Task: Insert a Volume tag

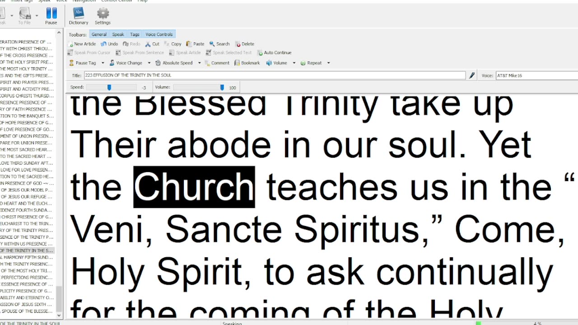Action: pos(276,63)
